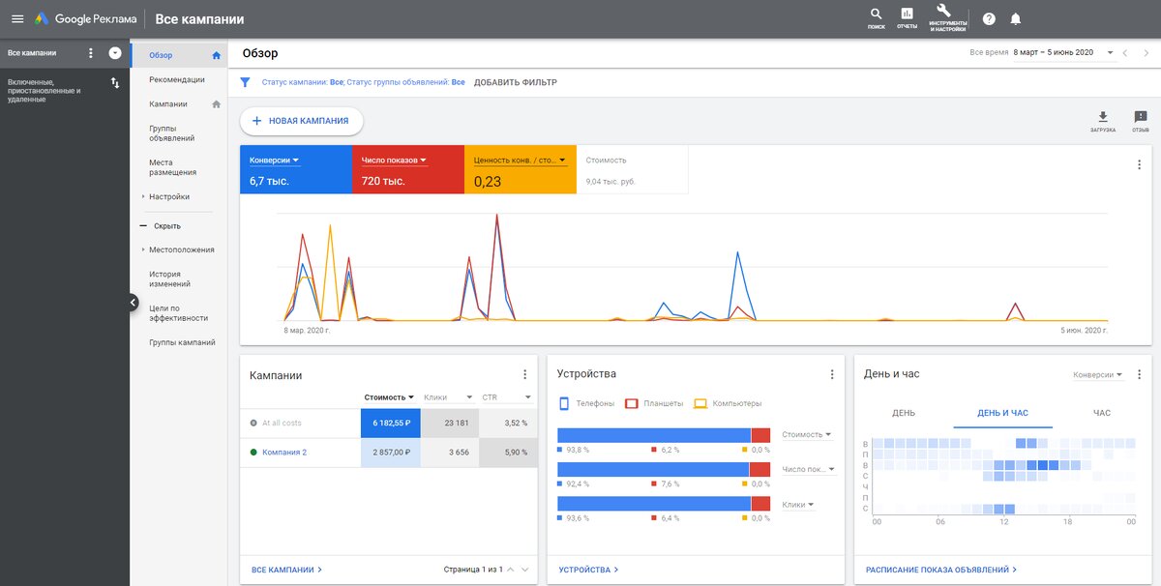Screen dimensions: 1161x586
Task: Open Стоимость dropdown in Устройства card
Action: click(x=807, y=435)
